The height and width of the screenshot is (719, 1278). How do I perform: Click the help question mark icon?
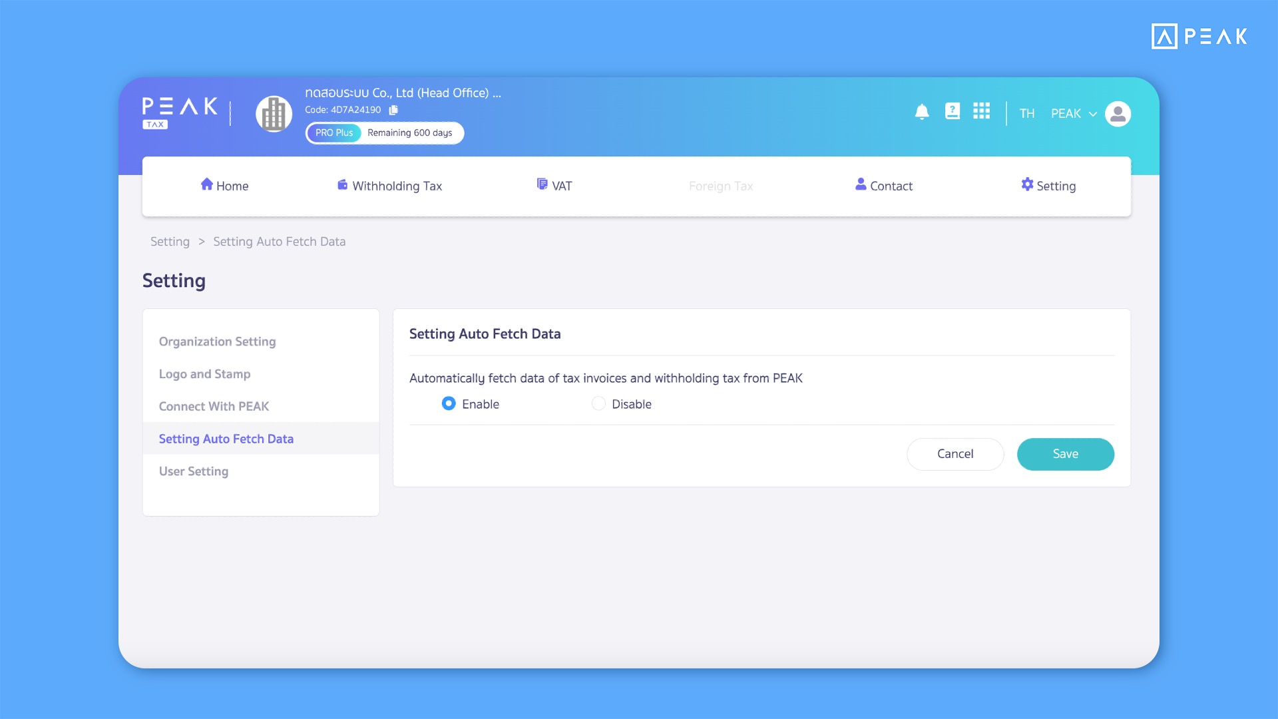click(952, 111)
